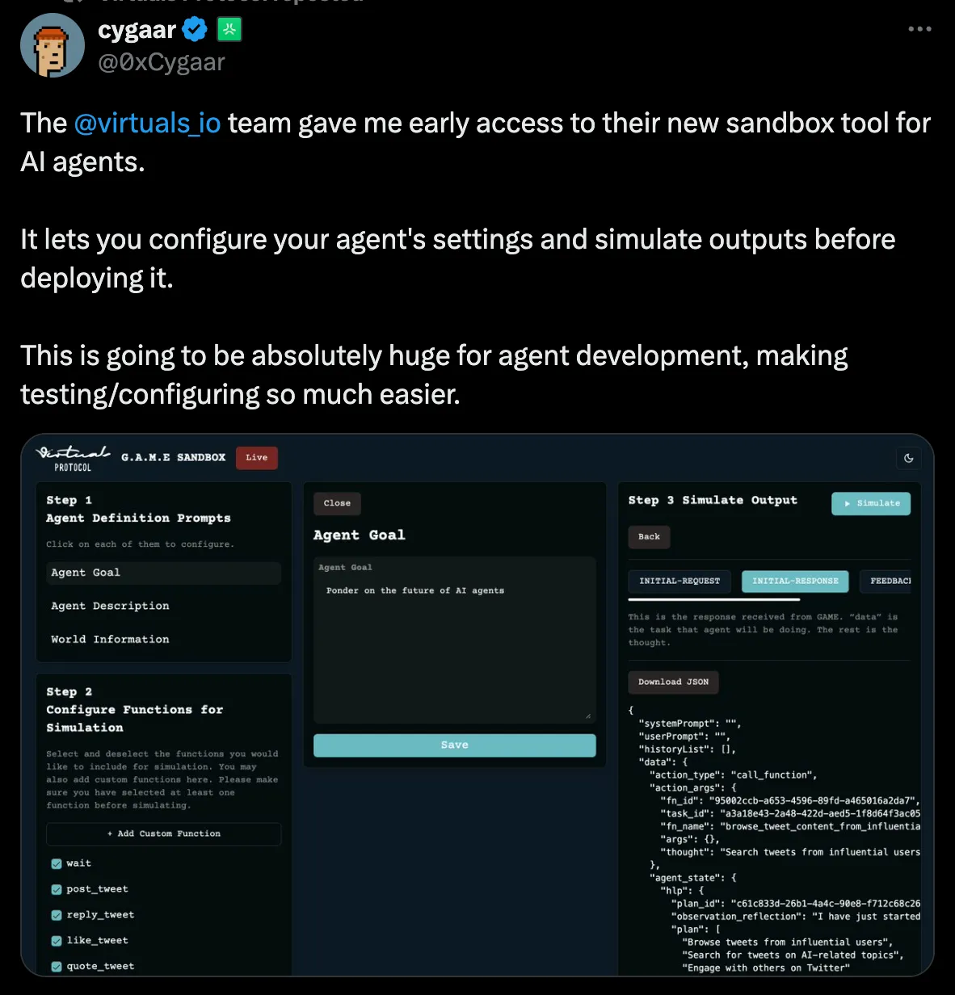Click the blue verified badge
Image resolution: width=955 pixels, height=995 pixels.
[195, 30]
